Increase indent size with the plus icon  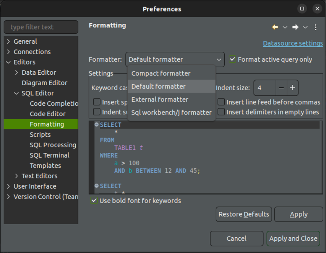point(292,88)
